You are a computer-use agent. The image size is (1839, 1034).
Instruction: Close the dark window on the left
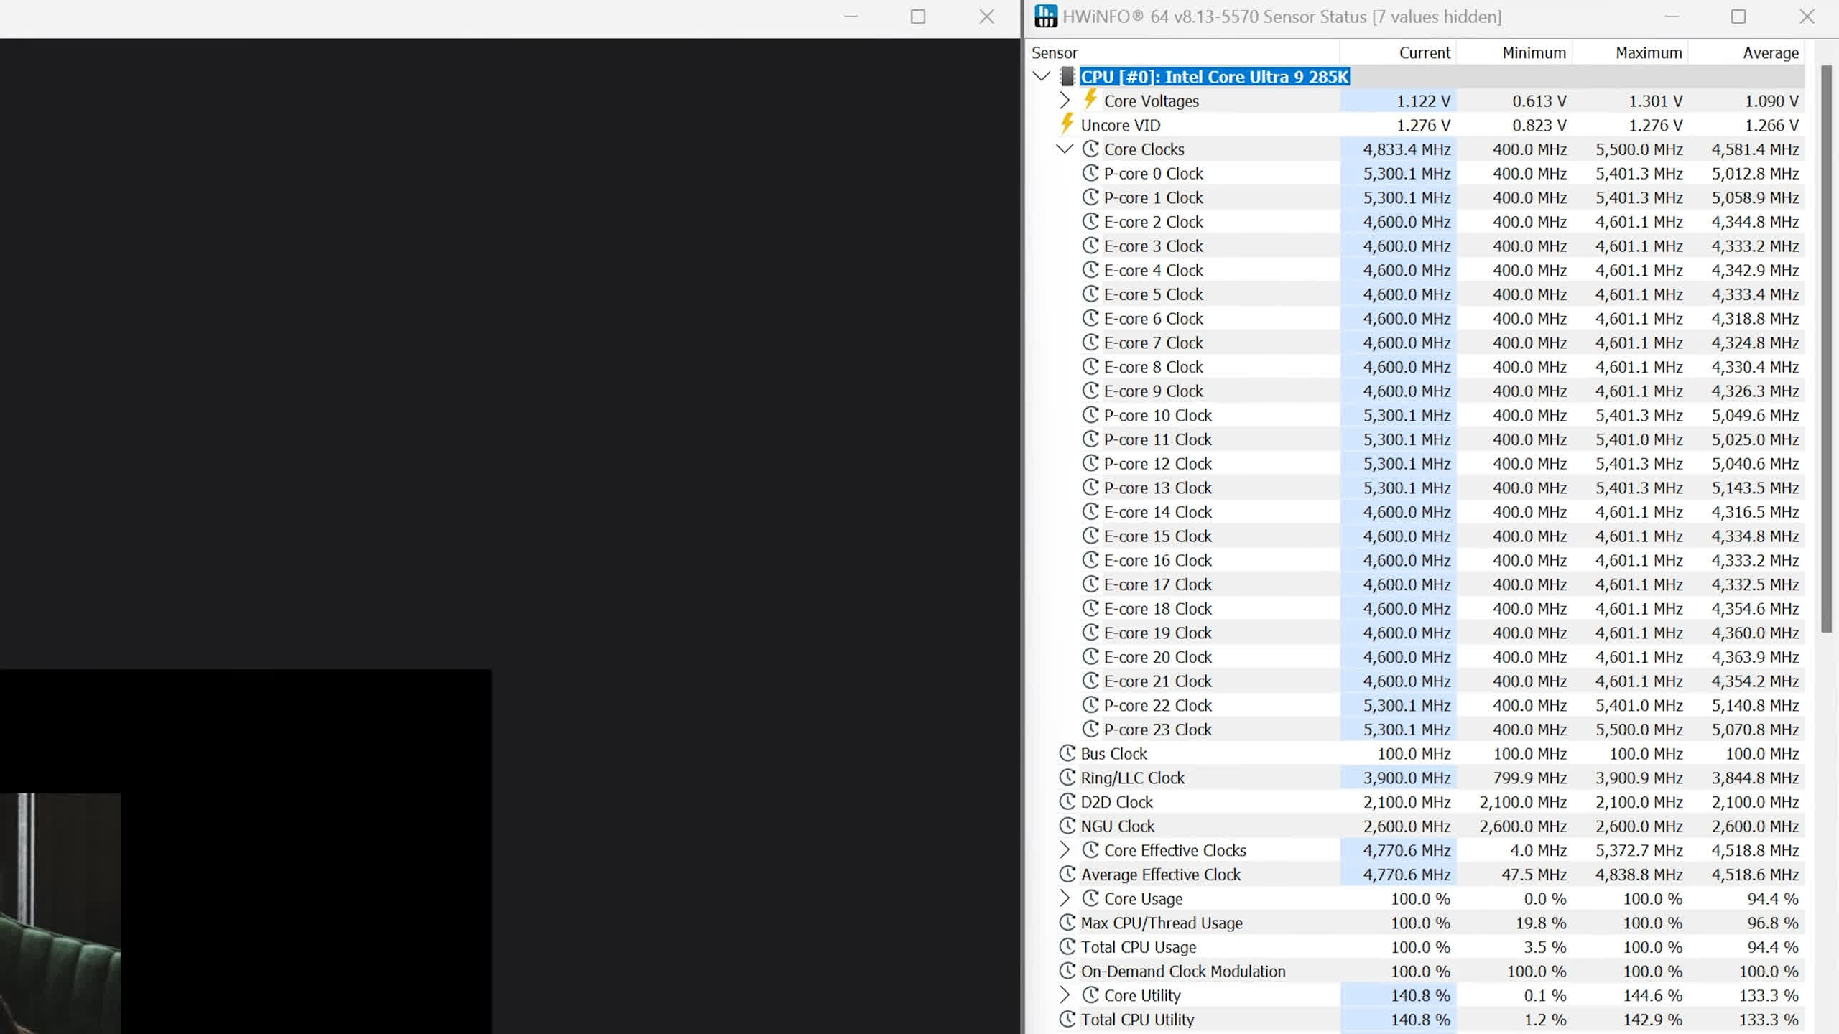coord(987,17)
